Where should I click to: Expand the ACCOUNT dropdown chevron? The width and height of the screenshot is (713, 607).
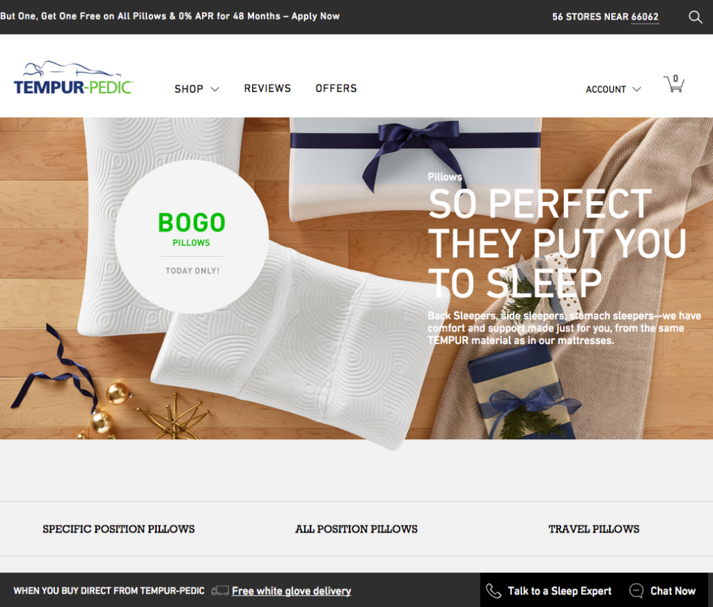636,89
